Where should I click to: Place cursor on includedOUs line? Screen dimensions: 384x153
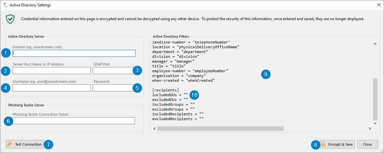click(x=170, y=95)
